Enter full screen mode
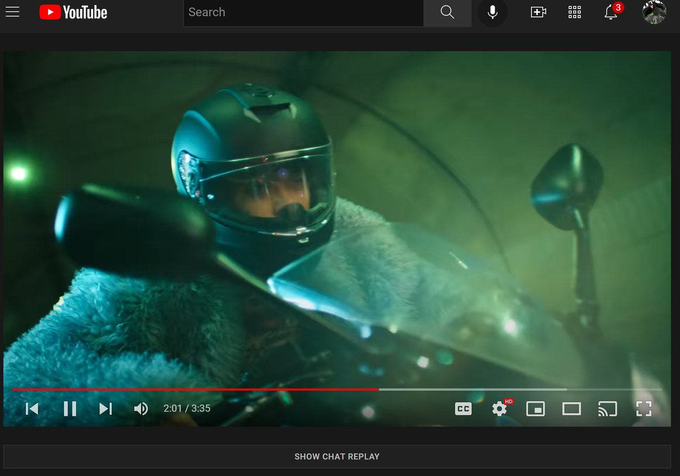Screen dimensions: 680x476 [x=644, y=409]
